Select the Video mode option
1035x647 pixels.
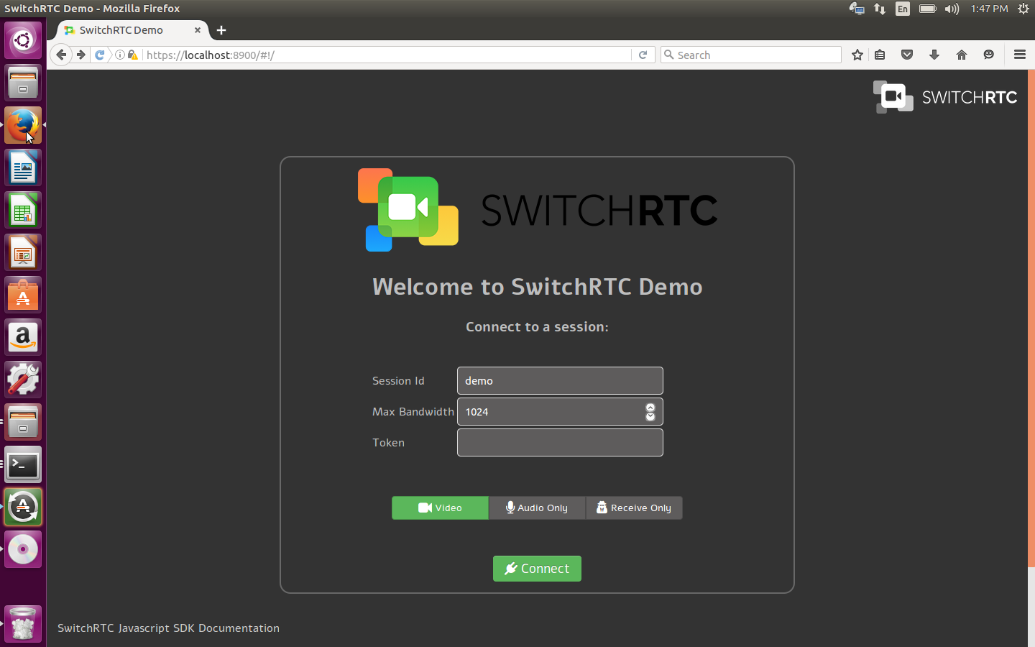440,508
